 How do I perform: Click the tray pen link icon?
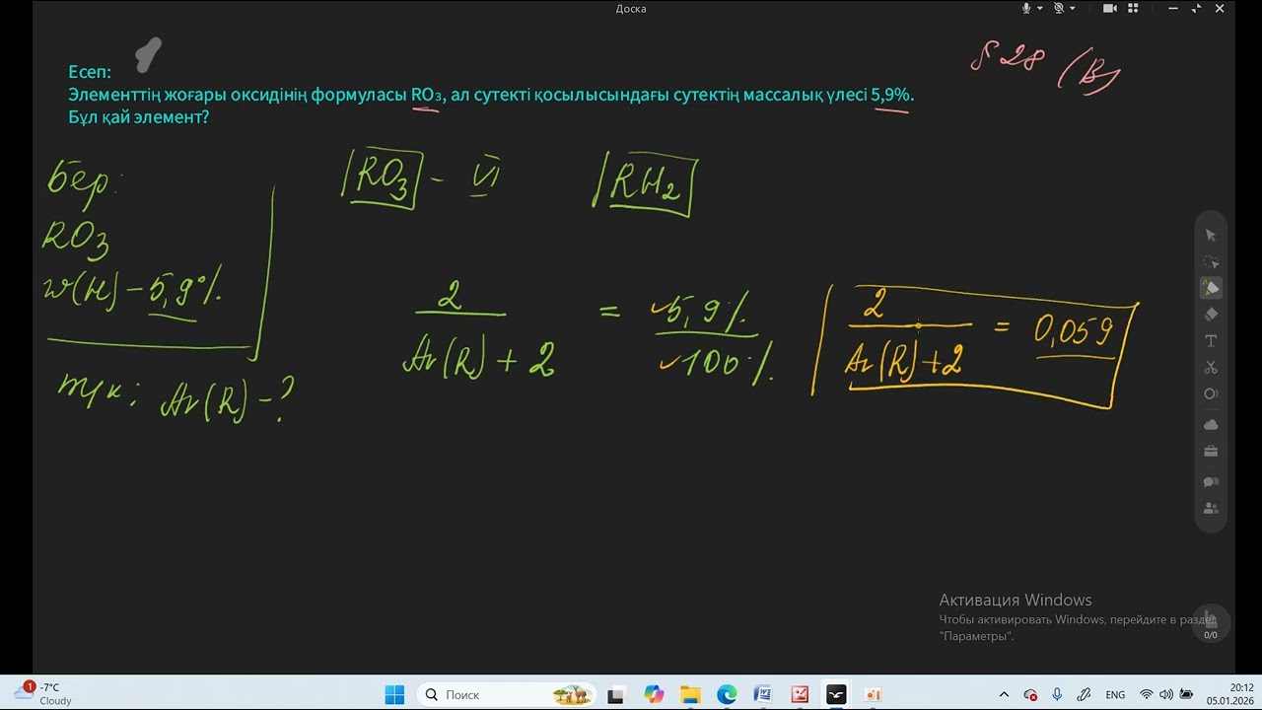[1084, 694]
